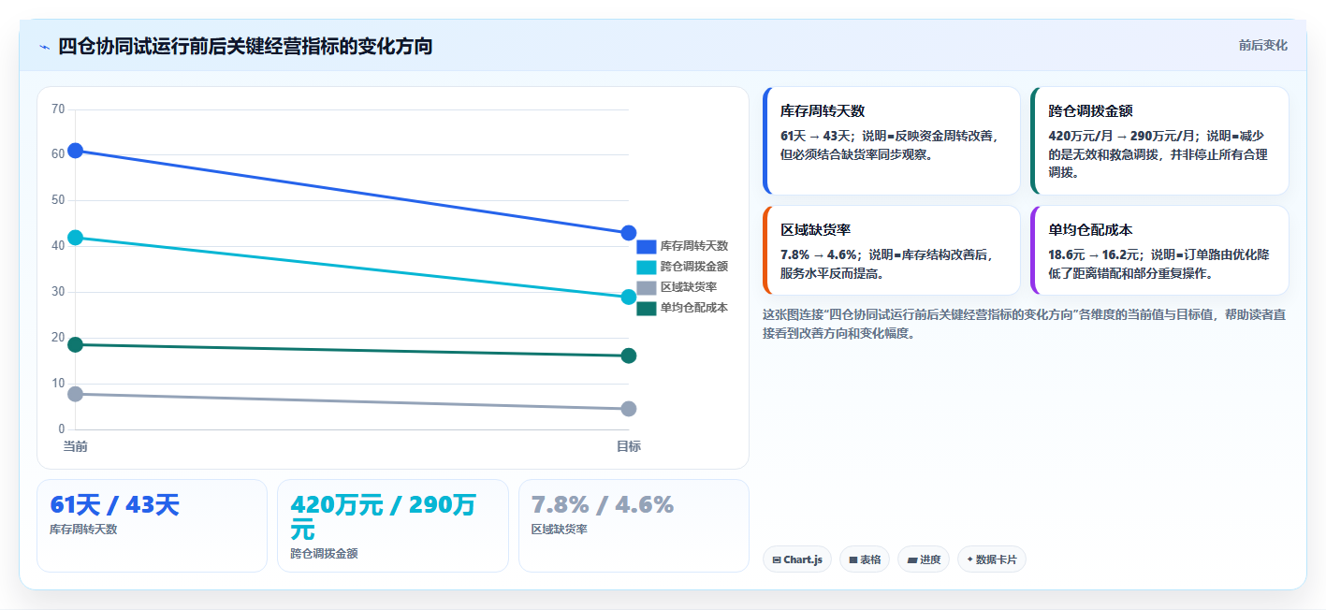Open the 区域缺货率 description card
1326x610 pixels.
point(892,250)
